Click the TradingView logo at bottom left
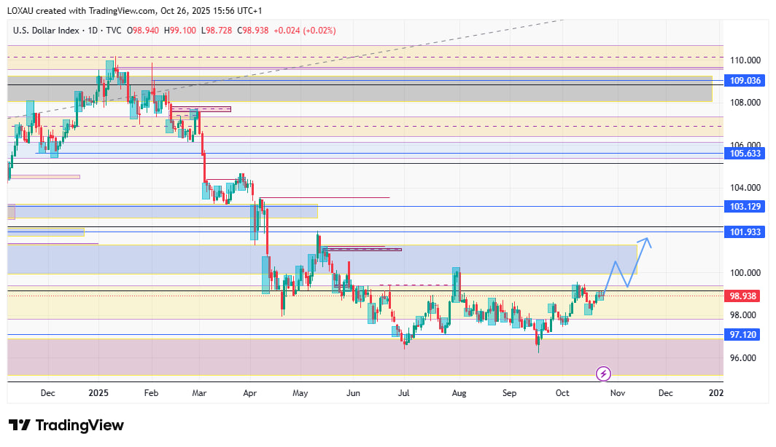776x447 pixels. (66, 425)
